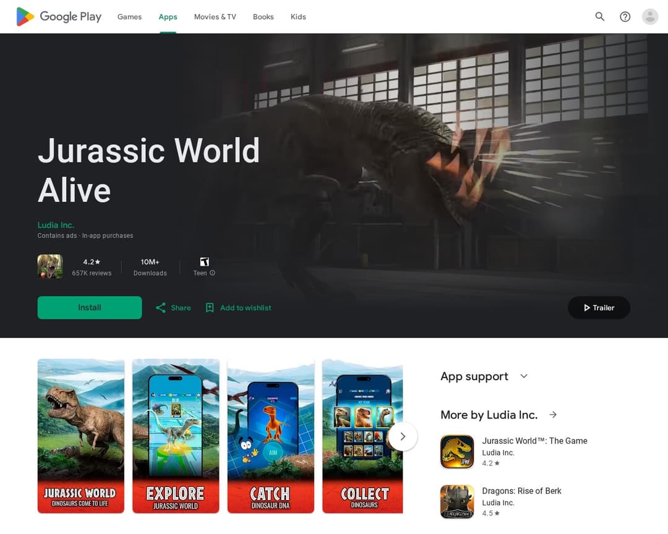668x534 pixels.
Task: Click the Google Play logo
Action: pyautogui.click(x=59, y=17)
